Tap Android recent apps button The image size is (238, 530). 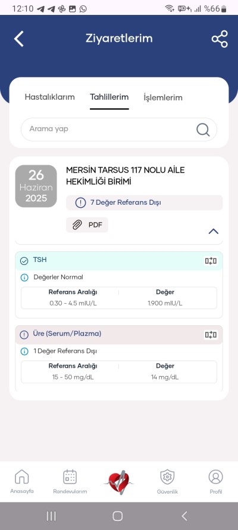coord(51,516)
